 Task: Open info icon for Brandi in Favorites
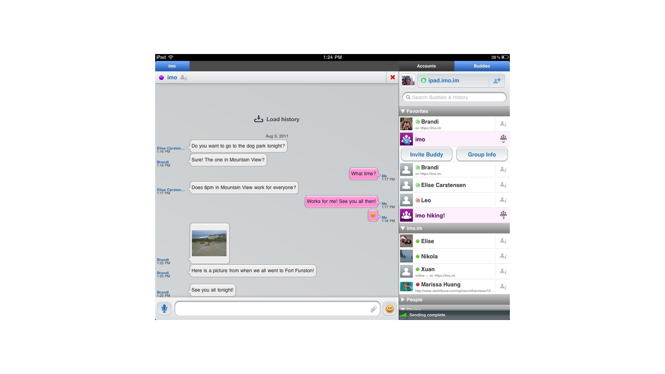pyautogui.click(x=503, y=124)
